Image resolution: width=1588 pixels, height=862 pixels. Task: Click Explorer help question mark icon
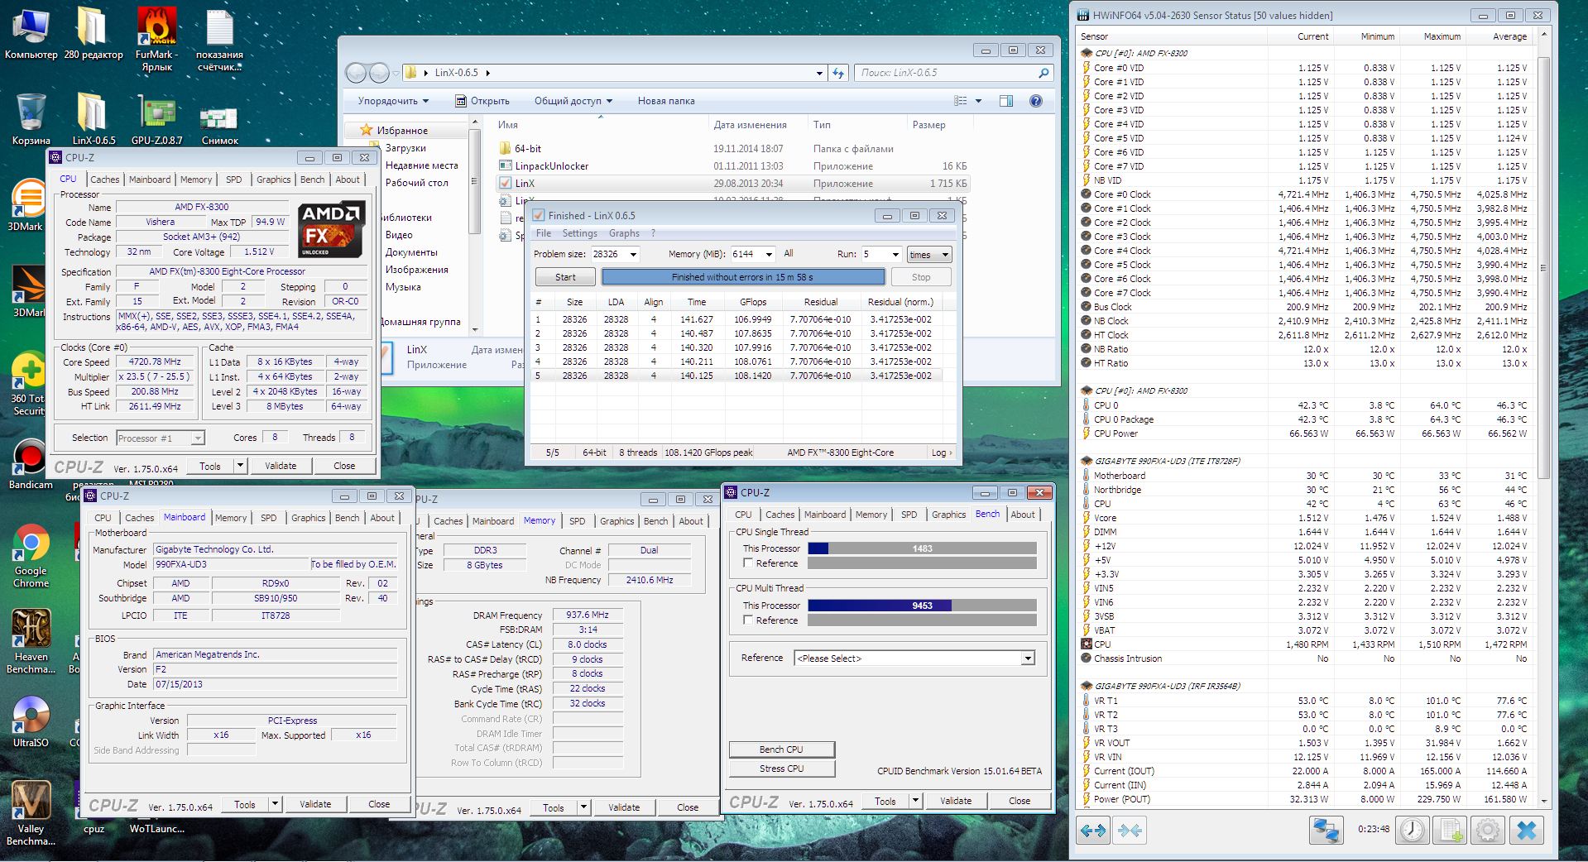1035,101
